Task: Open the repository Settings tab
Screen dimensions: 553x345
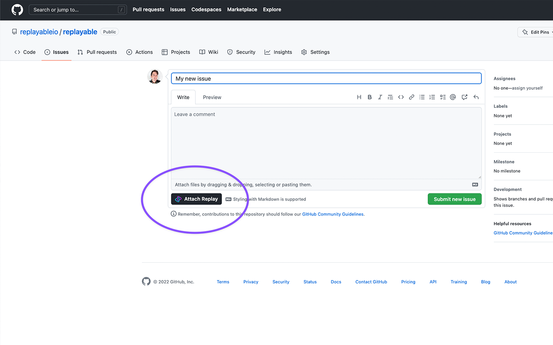Action: point(315,52)
